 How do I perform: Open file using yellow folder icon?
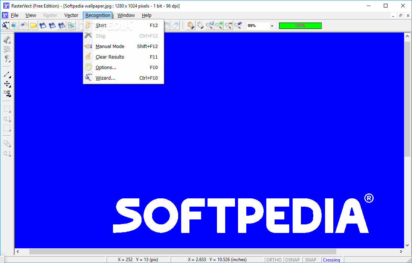pyautogui.click(x=34, y=26)
